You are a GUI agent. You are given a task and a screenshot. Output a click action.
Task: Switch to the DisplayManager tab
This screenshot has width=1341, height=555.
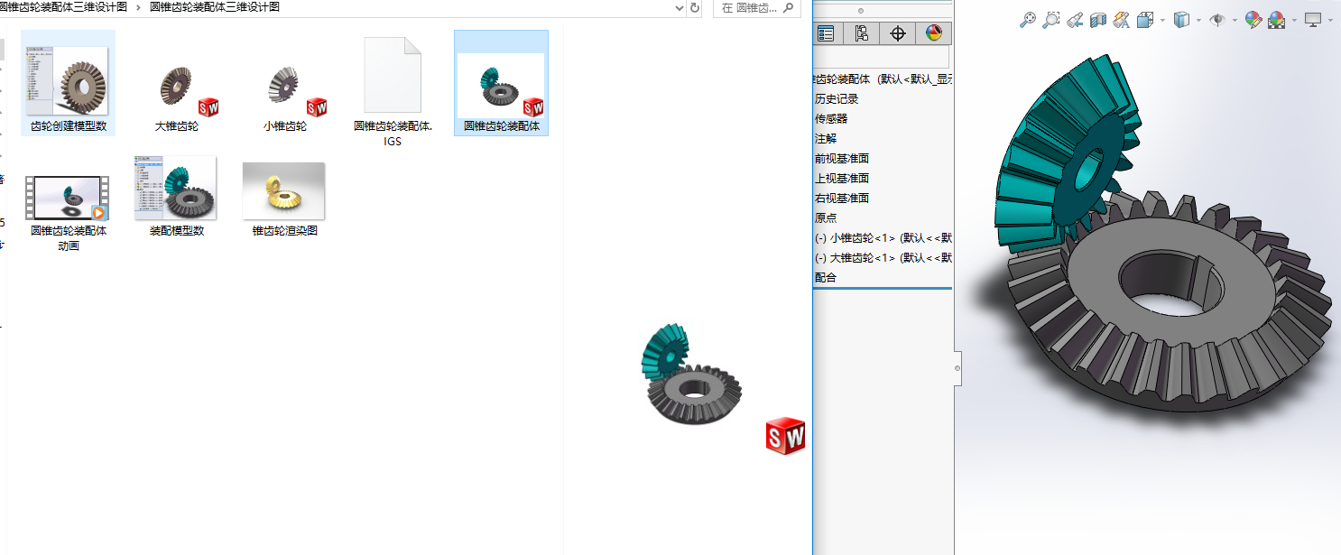point(933,33)
